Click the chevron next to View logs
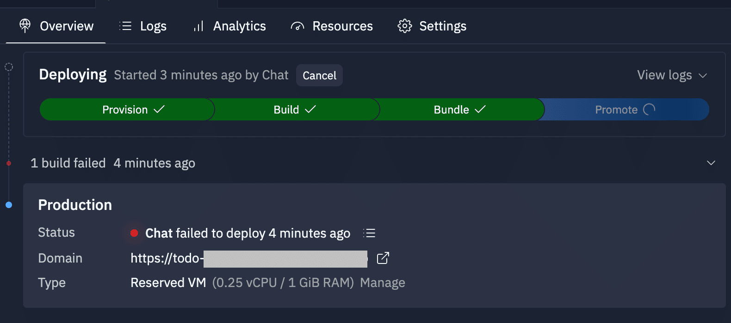The image size is (731, 323). coord(703,76)
